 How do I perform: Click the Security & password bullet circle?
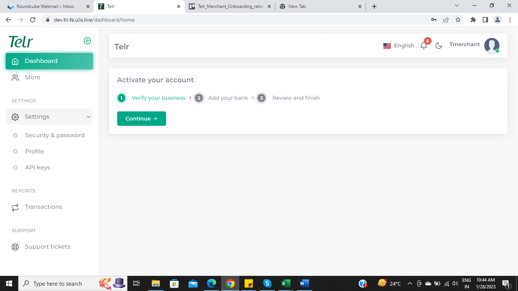15,135
